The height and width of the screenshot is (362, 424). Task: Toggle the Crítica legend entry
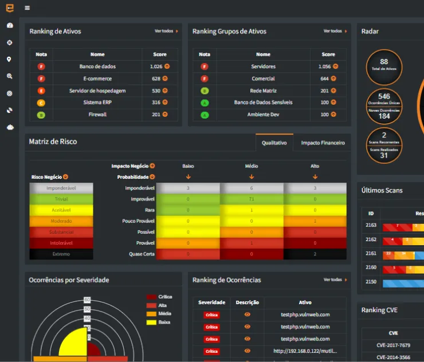click(x=159, y=297)
